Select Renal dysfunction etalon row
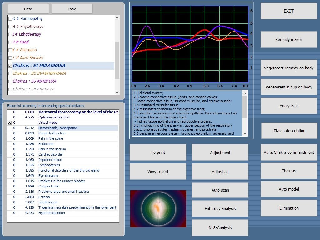Viewport: 320px width, 240px height. coord(52,133)
